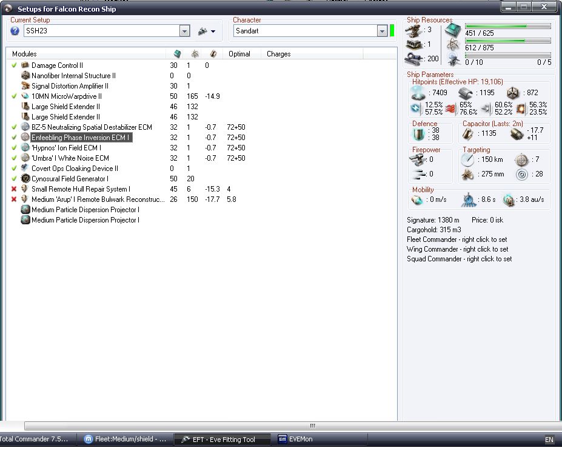Select the second Large Shield Extender II row
This screenshot has width=562, height=462.
click(x=202, y=117)
